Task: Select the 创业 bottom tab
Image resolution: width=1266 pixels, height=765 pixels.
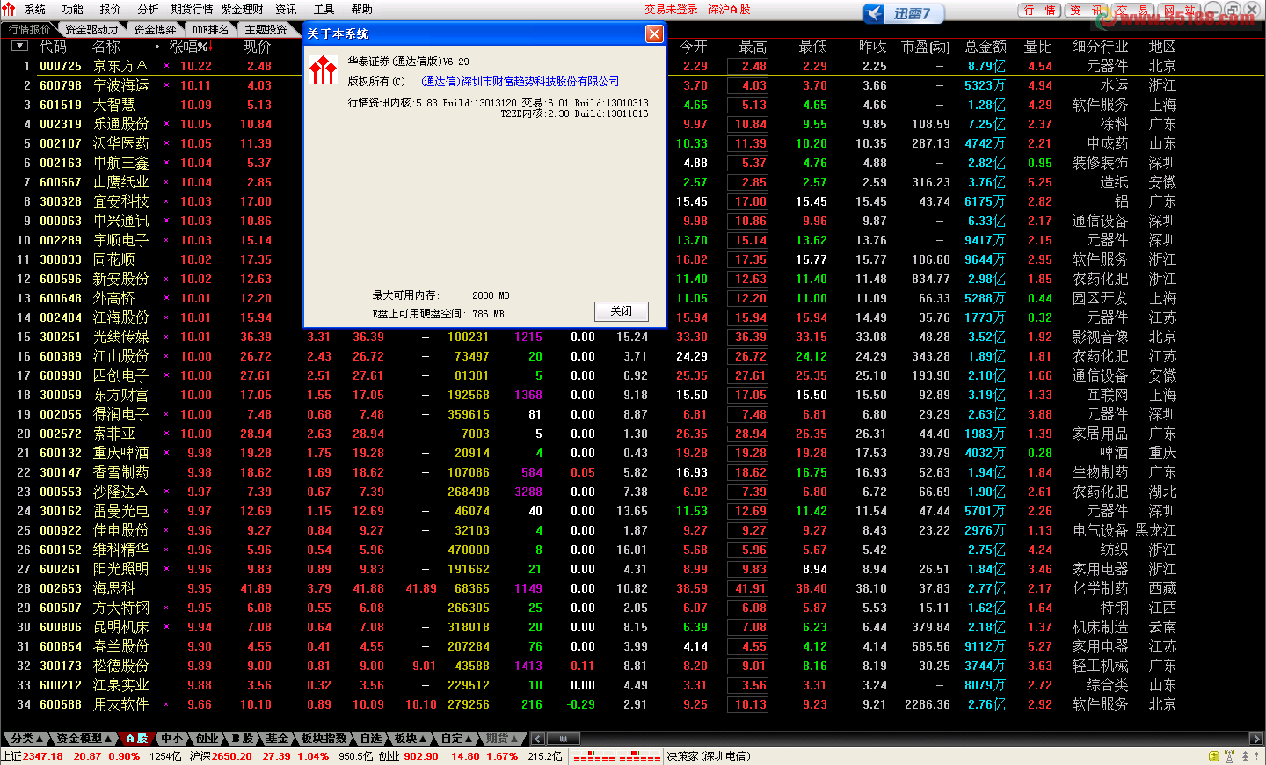Action: click(x=207, y=739)
